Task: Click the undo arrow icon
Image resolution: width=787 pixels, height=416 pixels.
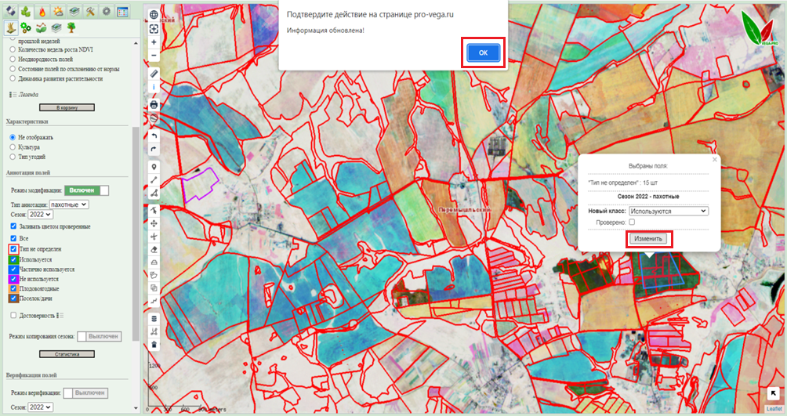Action: tap(154, 136)
